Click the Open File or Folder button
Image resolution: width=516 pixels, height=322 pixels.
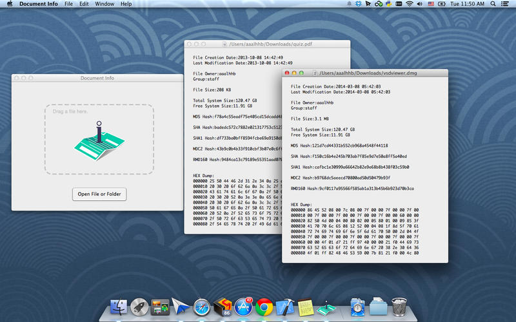click(x=99, y=194)
